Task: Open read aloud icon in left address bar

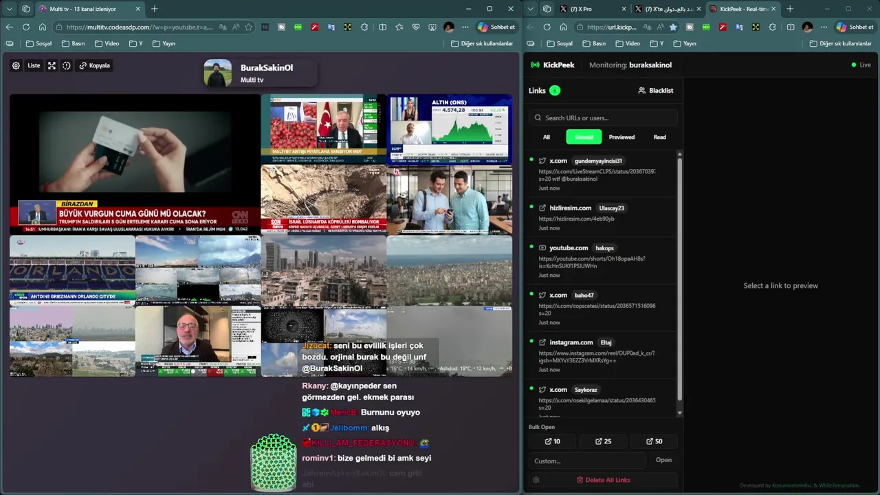Action: pyautogui.click(x=236, y=27)
